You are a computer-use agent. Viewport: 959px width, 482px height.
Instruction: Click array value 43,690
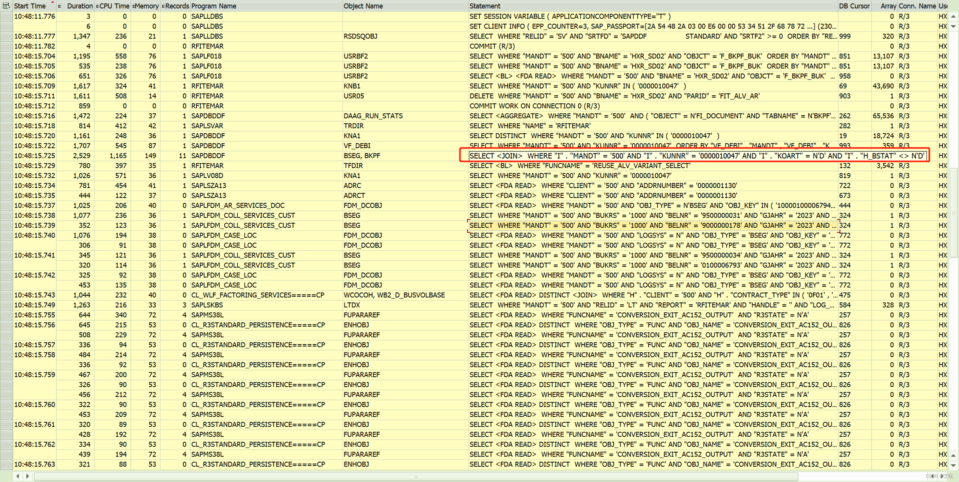pos(883,86)
